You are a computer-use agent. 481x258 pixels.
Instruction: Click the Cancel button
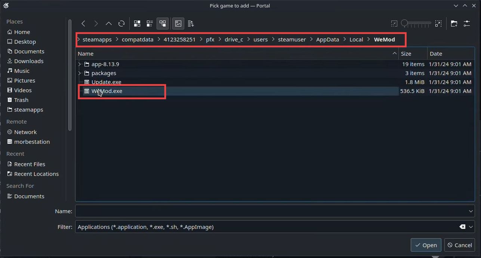point(460,245)
